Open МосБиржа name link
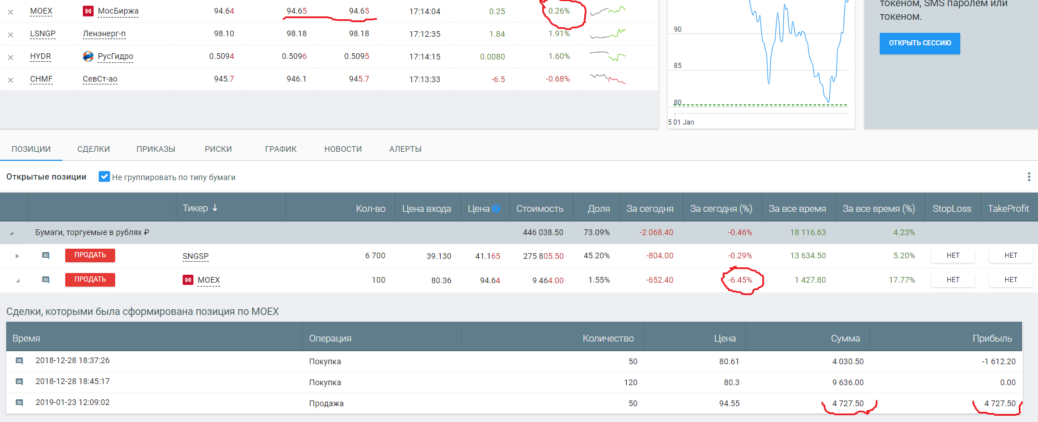This screenshot has height=422, width=1038. click(x=118, y=11)
